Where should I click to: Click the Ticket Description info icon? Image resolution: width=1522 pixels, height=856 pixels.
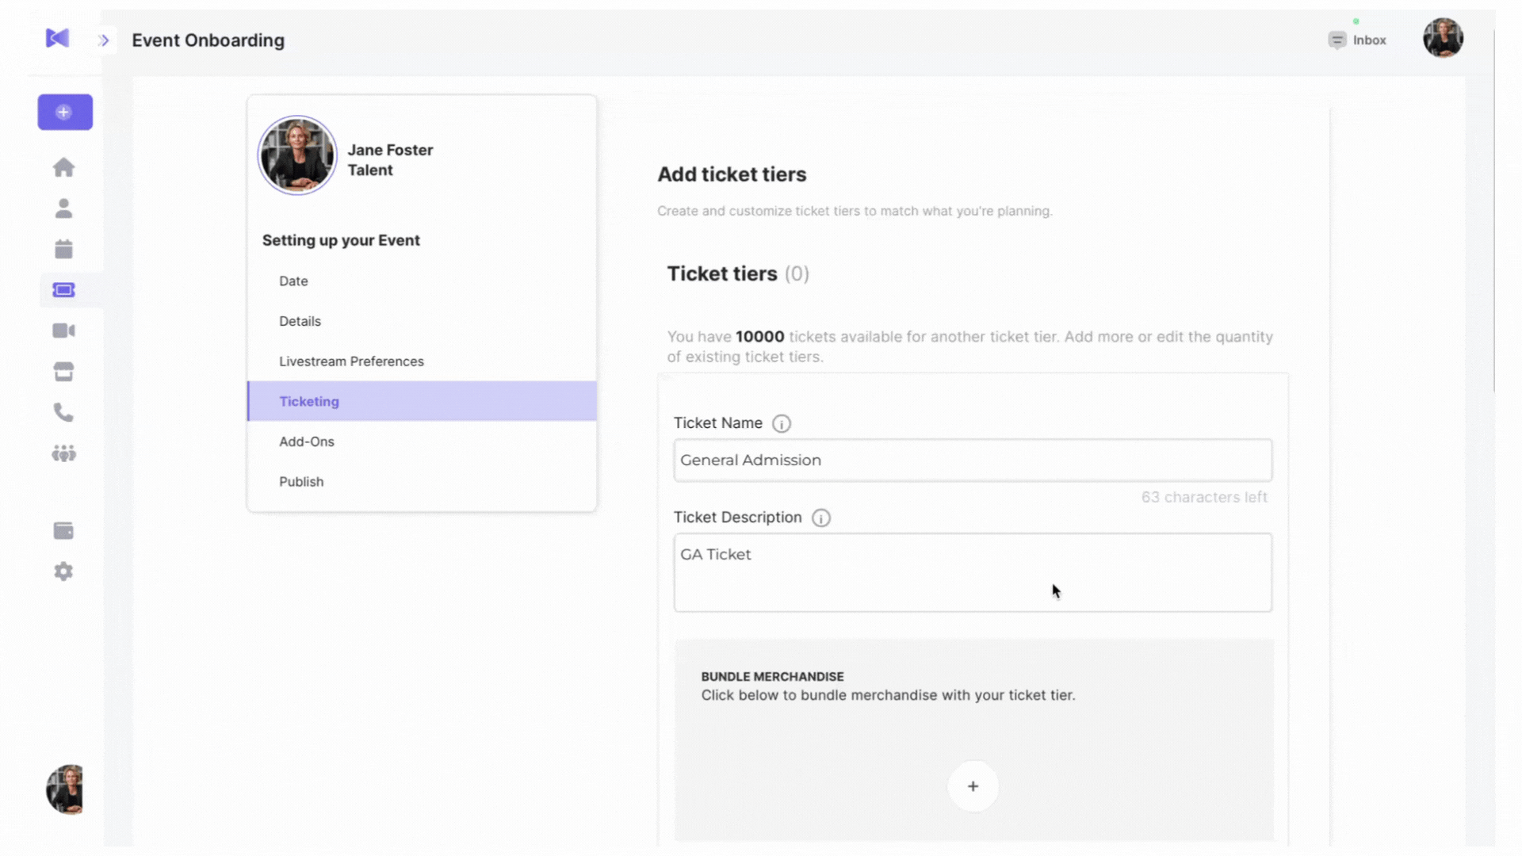point(821,518)
